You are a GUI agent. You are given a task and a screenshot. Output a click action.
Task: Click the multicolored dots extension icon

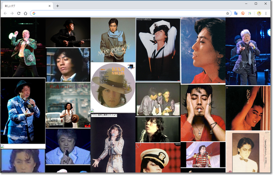coord(250,13)
